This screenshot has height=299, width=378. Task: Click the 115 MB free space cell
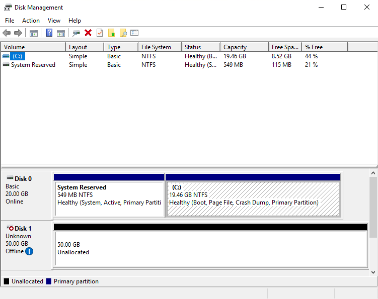(281, 65)
